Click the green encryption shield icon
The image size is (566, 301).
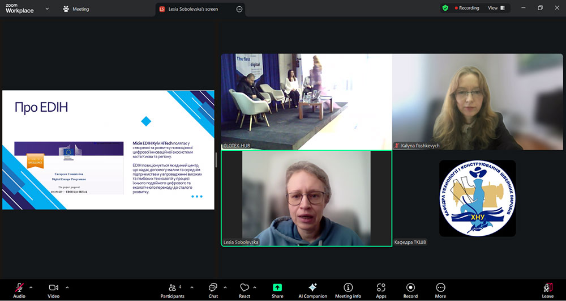click(445, 8)
